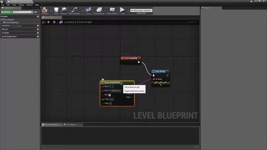267x150 pixels.
Task: Click the Browse magnifier icon
Action: [x=63, y=10]
